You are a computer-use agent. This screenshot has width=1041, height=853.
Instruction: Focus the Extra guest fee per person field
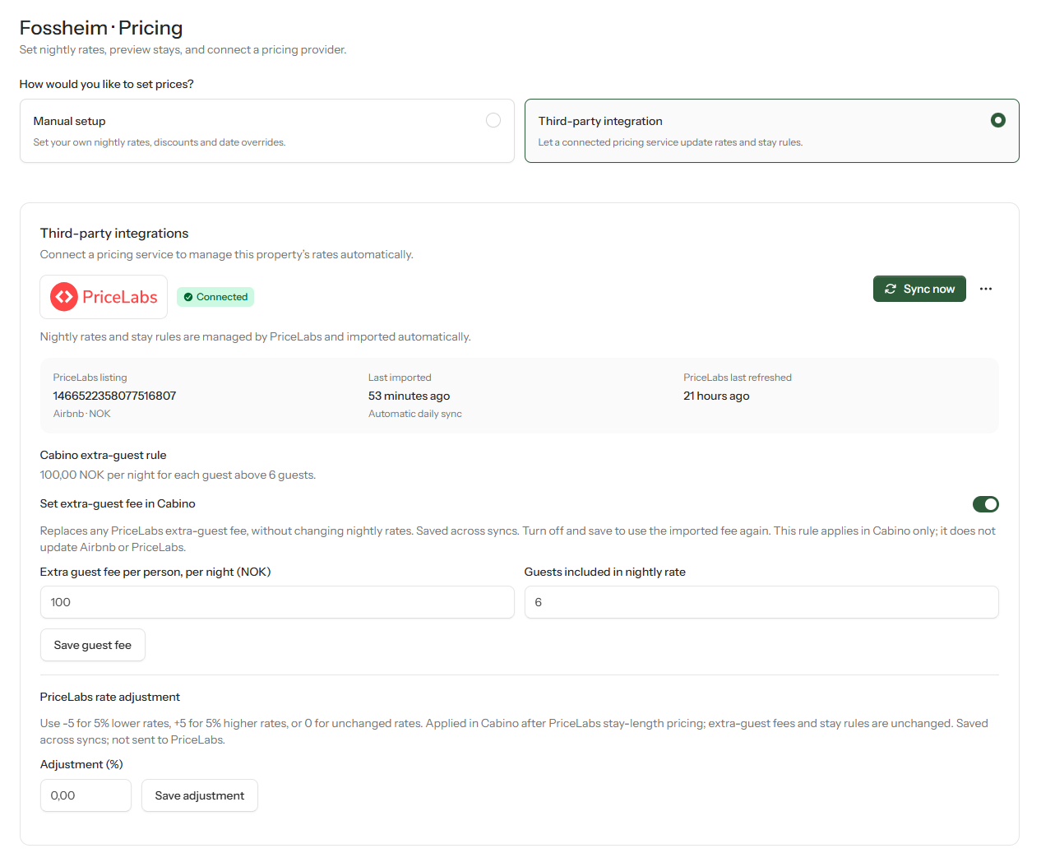click(277, 602)
